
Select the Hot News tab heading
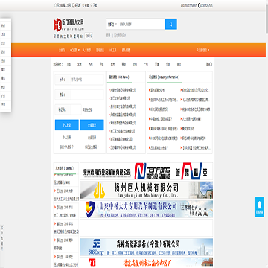tap(119, 77)
